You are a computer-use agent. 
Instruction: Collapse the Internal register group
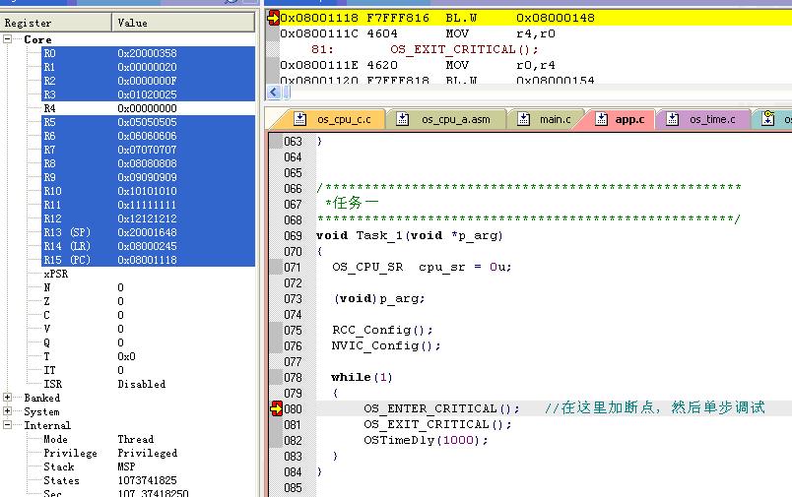pyautogui.click(x=8, y=425)
